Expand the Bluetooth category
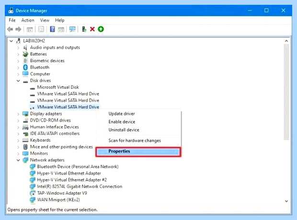297x220 pixels. coord(18,67)
